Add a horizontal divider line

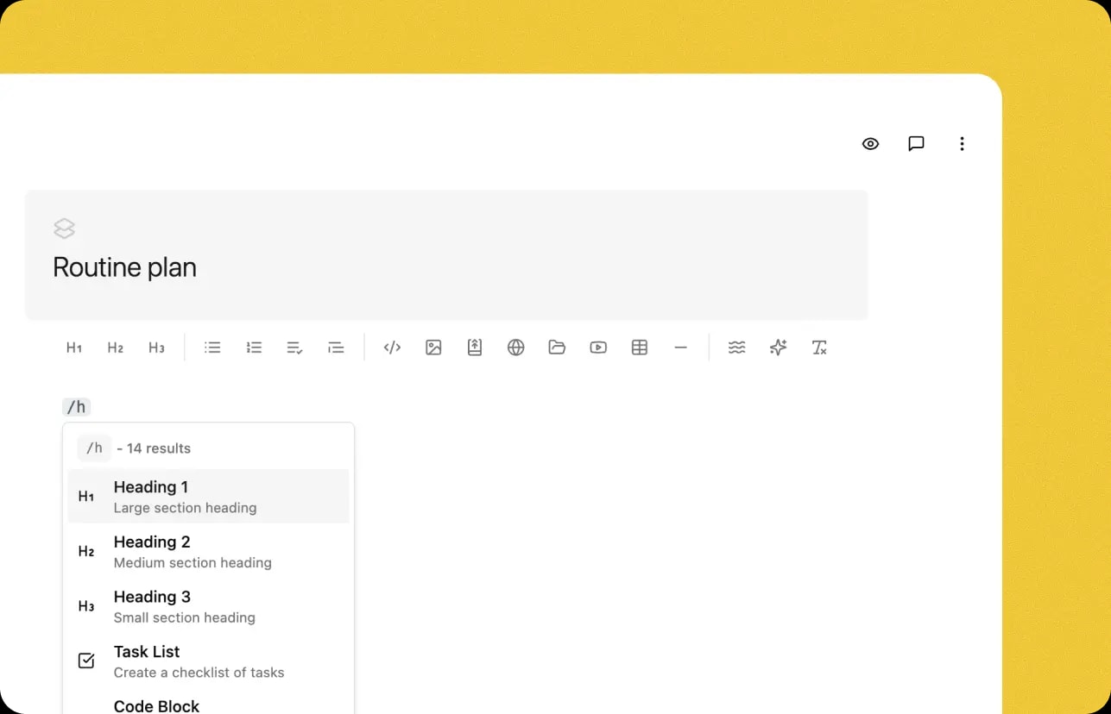(681, 348)
